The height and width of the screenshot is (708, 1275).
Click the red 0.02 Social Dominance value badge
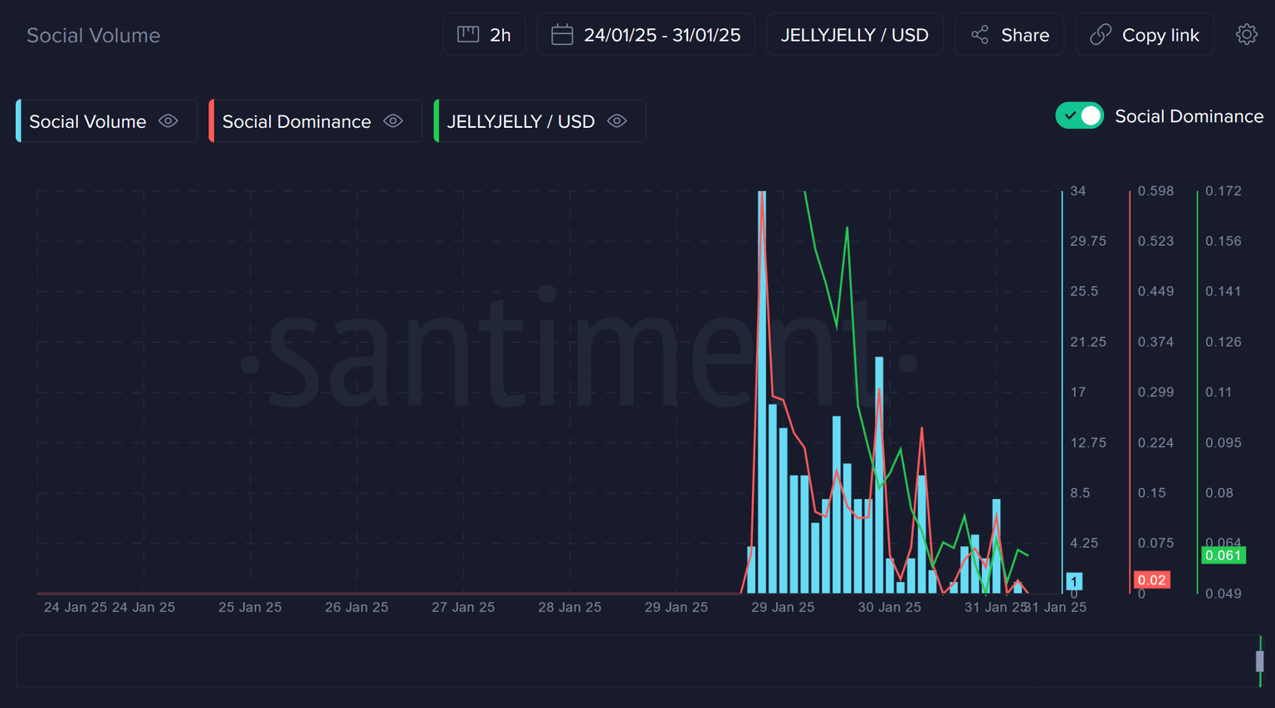tap(1151, 580)
